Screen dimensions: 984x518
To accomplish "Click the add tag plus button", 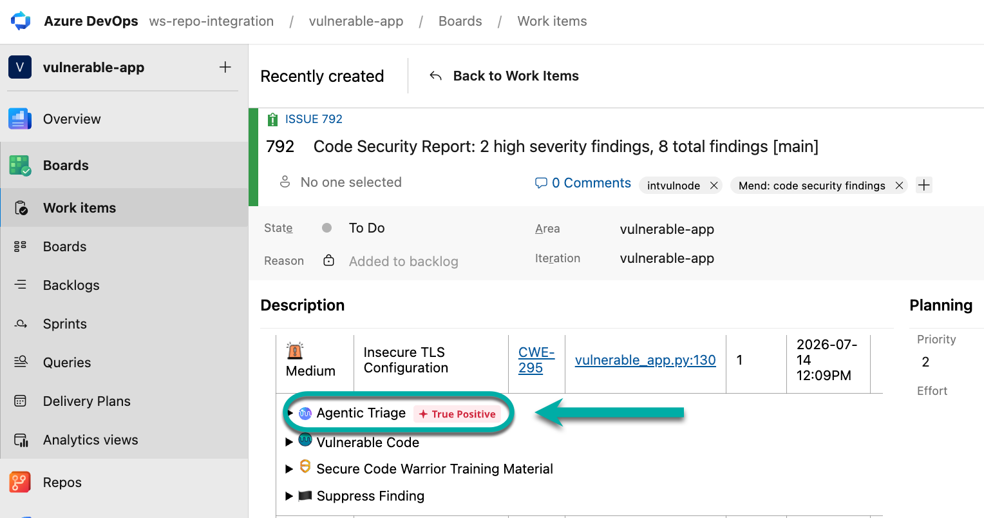I will [924, 185].
